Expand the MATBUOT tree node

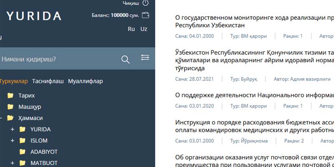13,163
